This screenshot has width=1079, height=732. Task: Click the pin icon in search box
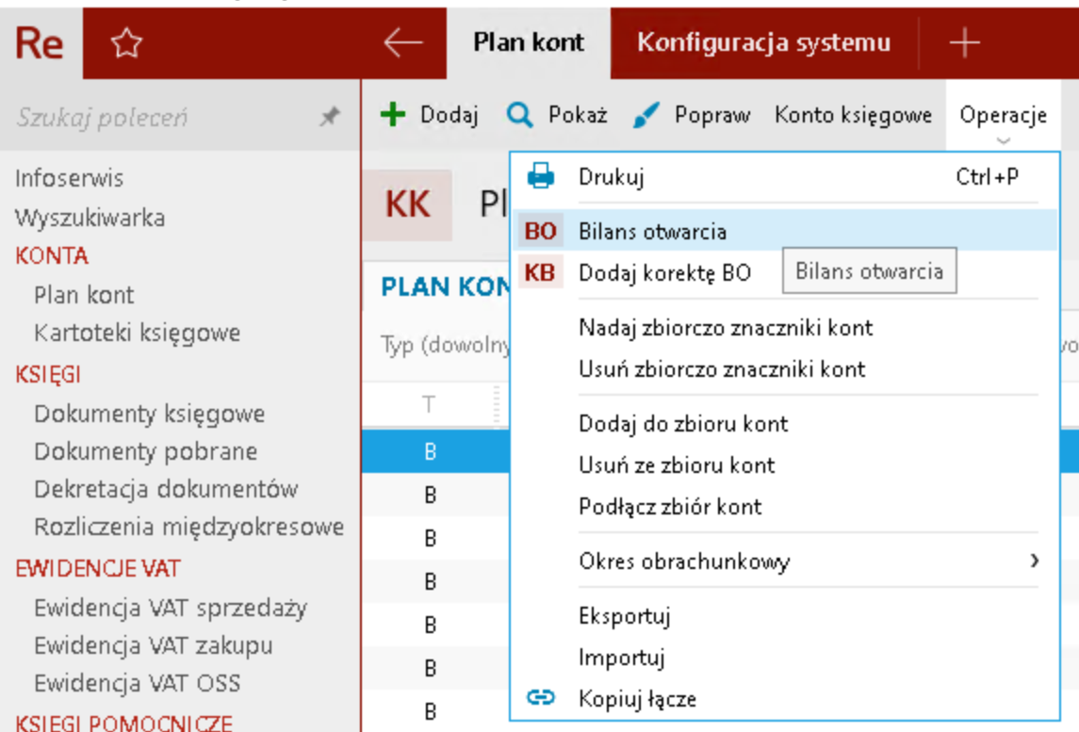[329, 117]
